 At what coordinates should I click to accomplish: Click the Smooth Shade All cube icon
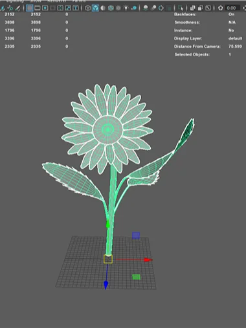point(95,8)
